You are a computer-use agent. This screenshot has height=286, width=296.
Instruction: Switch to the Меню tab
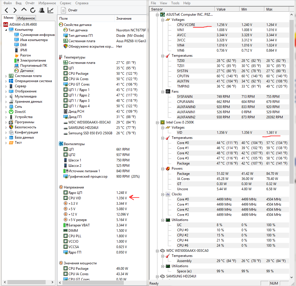[x=9, y=18]
